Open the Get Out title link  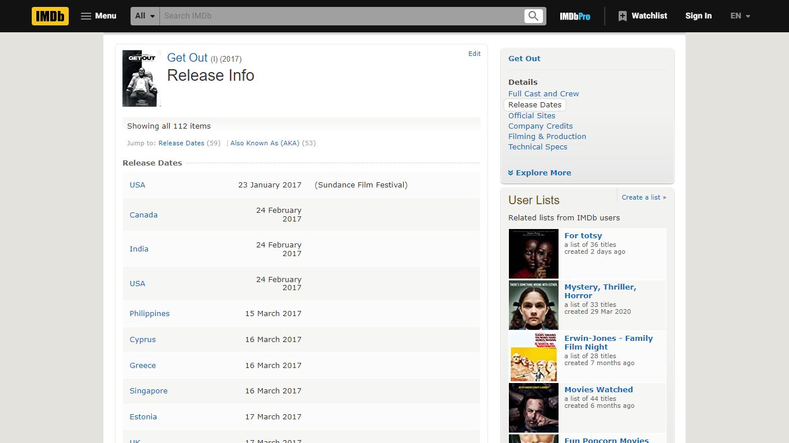click(187, 58)
